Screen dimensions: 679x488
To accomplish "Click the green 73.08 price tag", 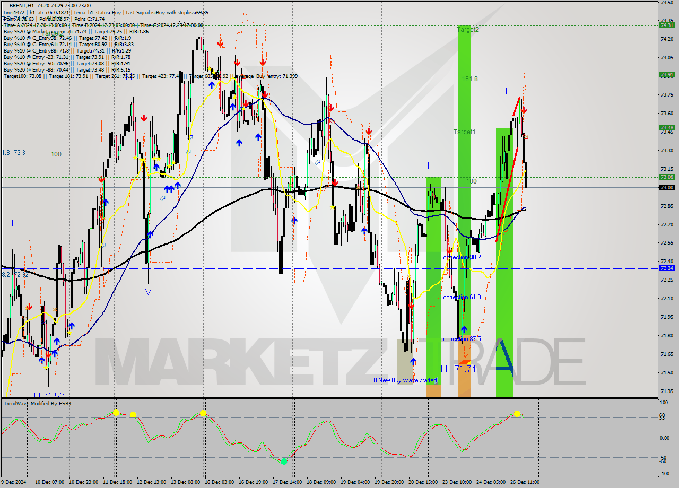I will [x=666, y=177].
